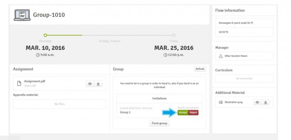
Task: Refresh the Group panel
Action: pyautogui.click(x=200, y=69)
